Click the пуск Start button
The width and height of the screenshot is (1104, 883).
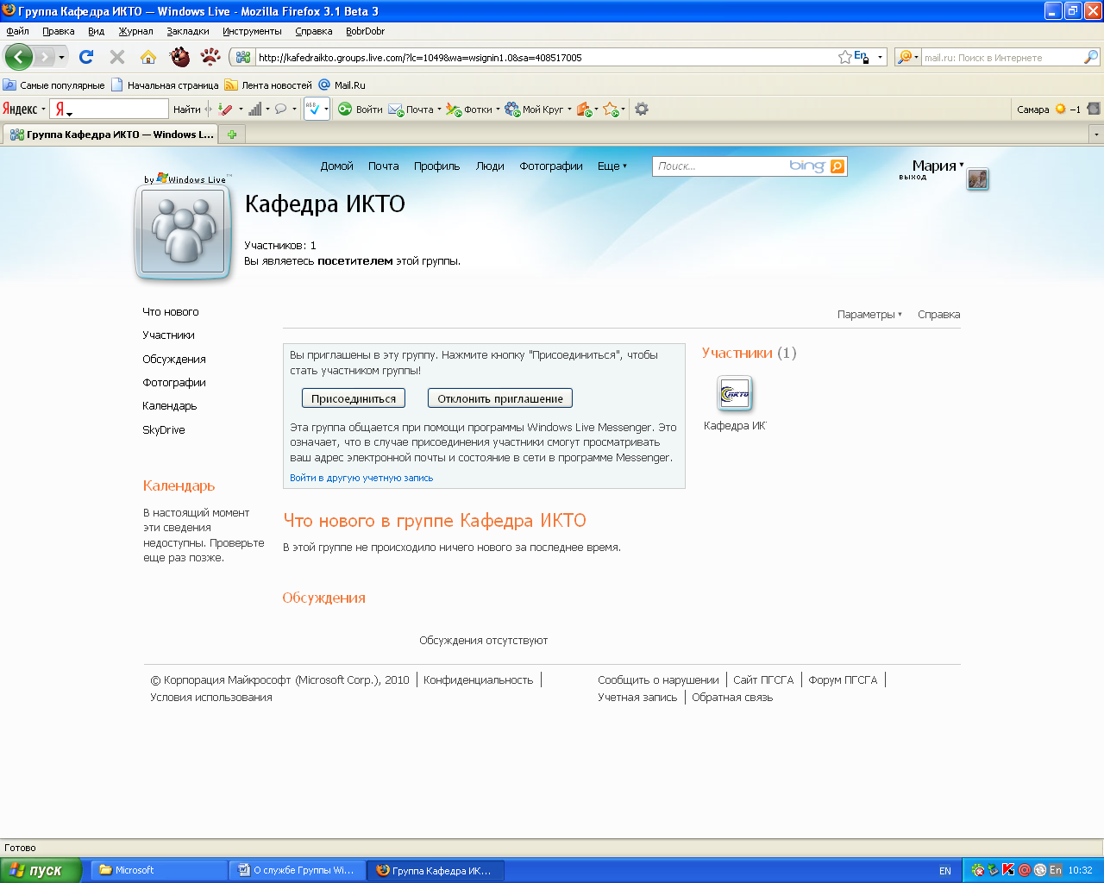41,870
